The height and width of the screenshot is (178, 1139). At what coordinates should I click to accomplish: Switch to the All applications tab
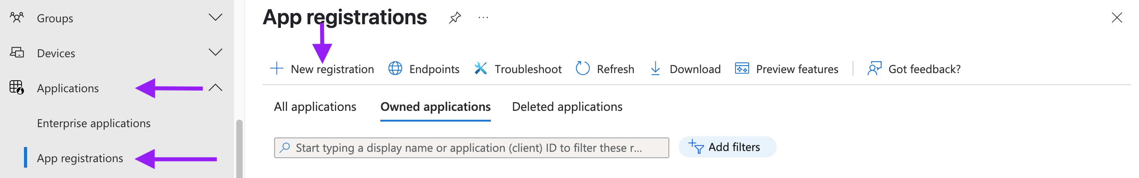315,107
